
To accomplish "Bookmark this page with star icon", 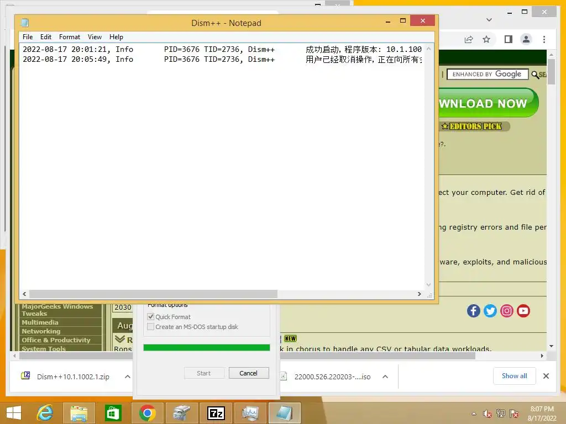I will [x=486, y=39].
